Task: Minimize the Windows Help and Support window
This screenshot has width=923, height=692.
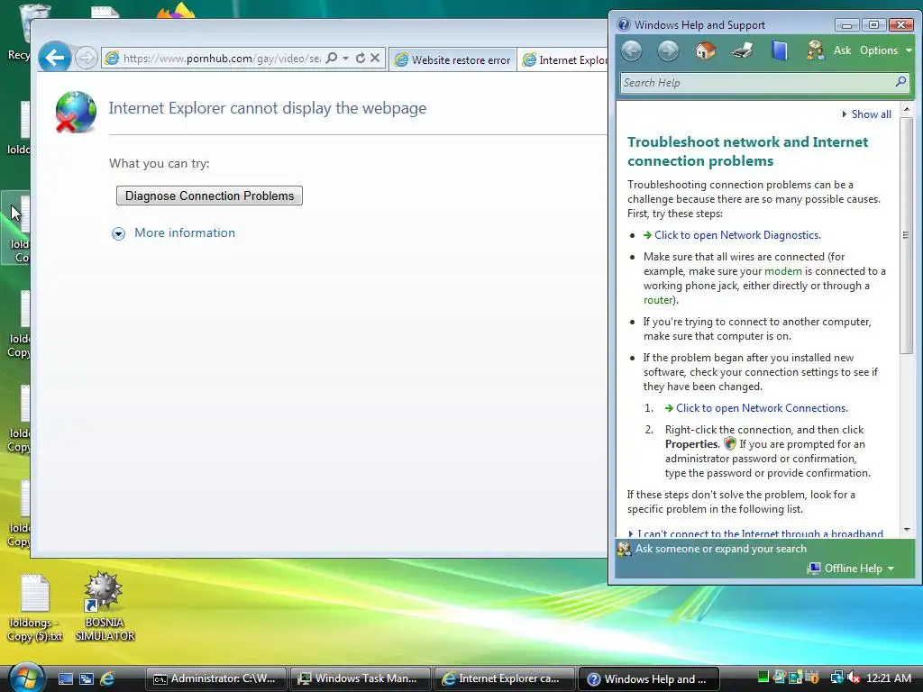Action: 847,24
